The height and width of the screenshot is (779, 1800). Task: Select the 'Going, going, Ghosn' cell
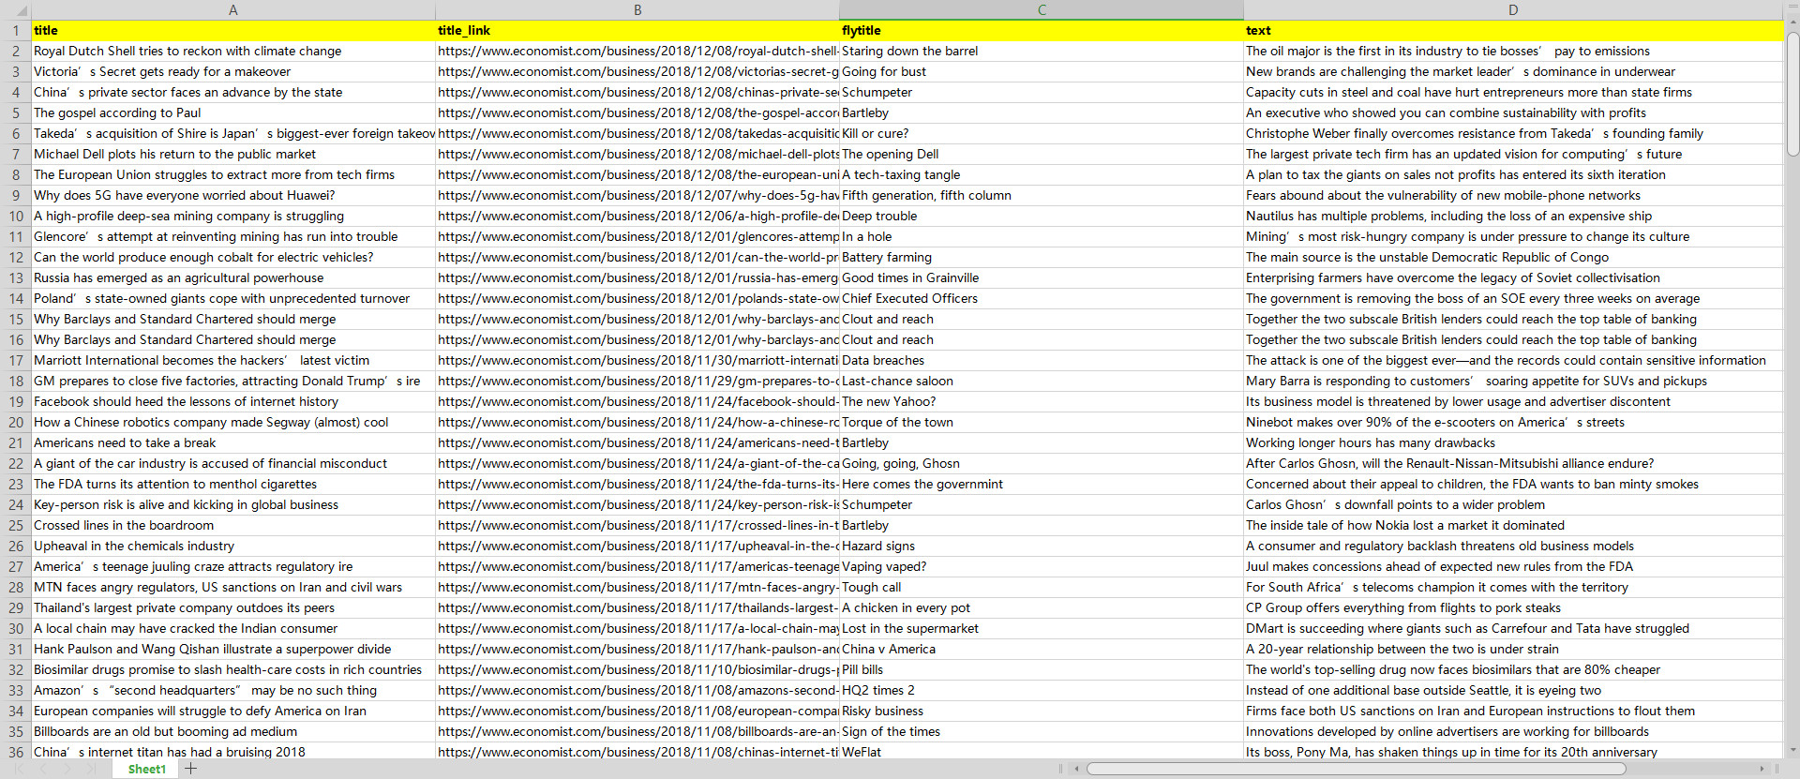click(1041, 464)
